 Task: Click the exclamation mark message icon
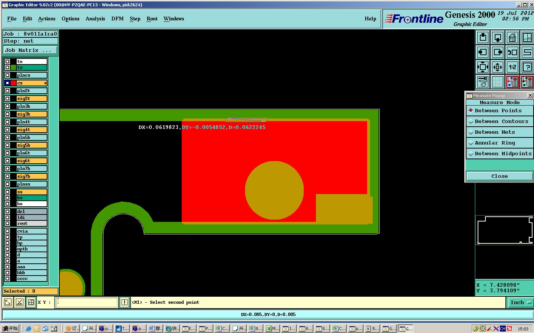(x=125, y=303)
